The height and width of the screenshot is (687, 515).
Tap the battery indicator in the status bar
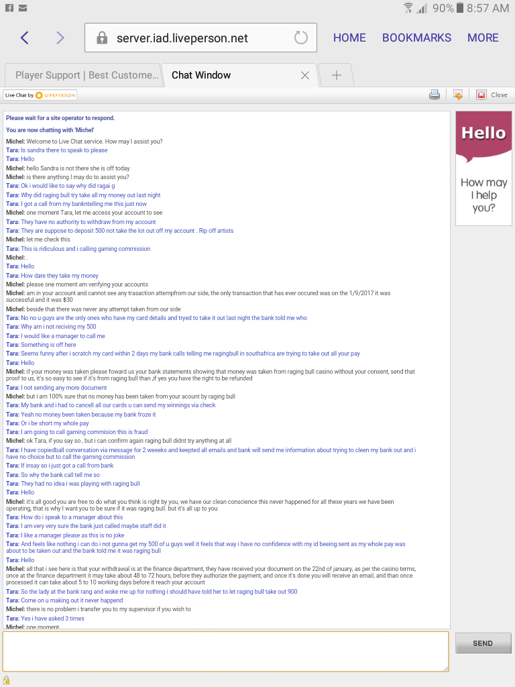coord(460,7)
